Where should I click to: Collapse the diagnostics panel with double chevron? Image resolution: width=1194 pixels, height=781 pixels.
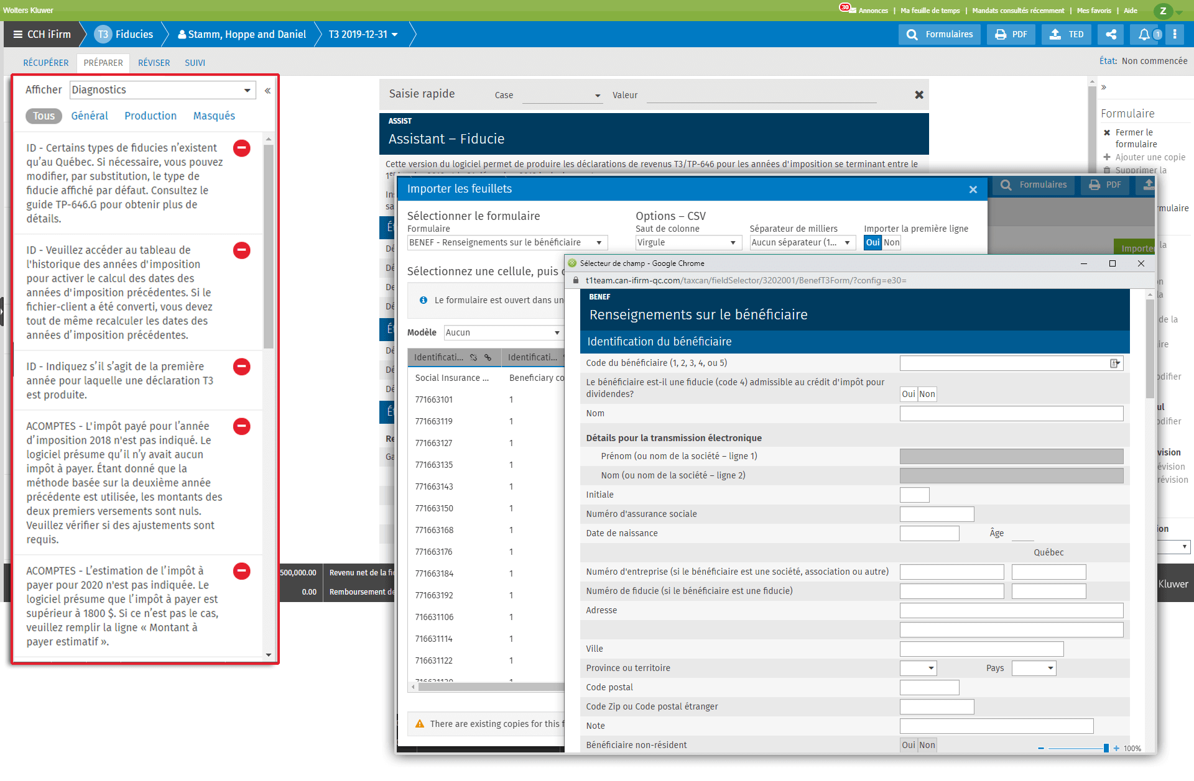pos(267,91)
